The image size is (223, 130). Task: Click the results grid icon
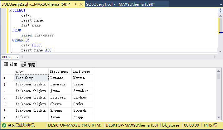tap(6, 64)
